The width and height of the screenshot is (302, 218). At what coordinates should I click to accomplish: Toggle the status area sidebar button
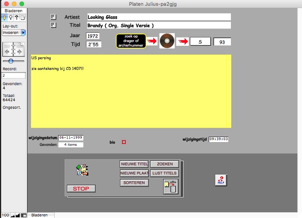pos(24,215)
